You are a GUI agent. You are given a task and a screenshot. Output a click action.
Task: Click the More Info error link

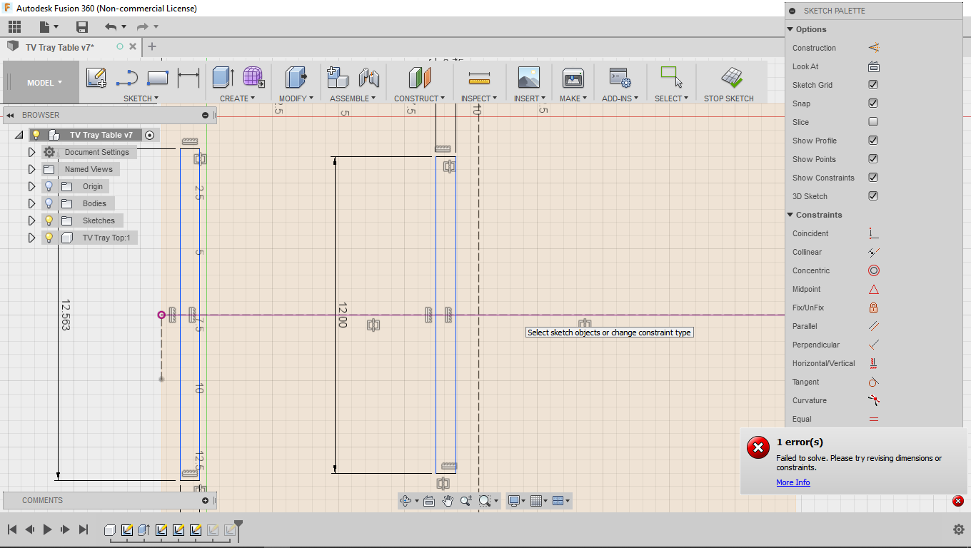pos(793,482)
